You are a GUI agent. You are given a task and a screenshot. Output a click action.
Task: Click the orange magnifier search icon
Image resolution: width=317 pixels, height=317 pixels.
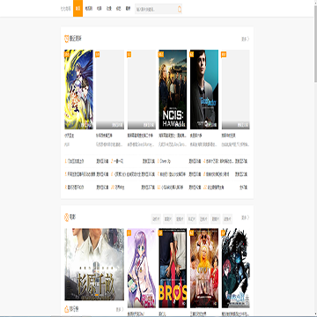pyautogui.click(x=180, y=10)
